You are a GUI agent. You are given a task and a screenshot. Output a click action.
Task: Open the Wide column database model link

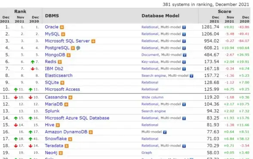click(152, 97)
